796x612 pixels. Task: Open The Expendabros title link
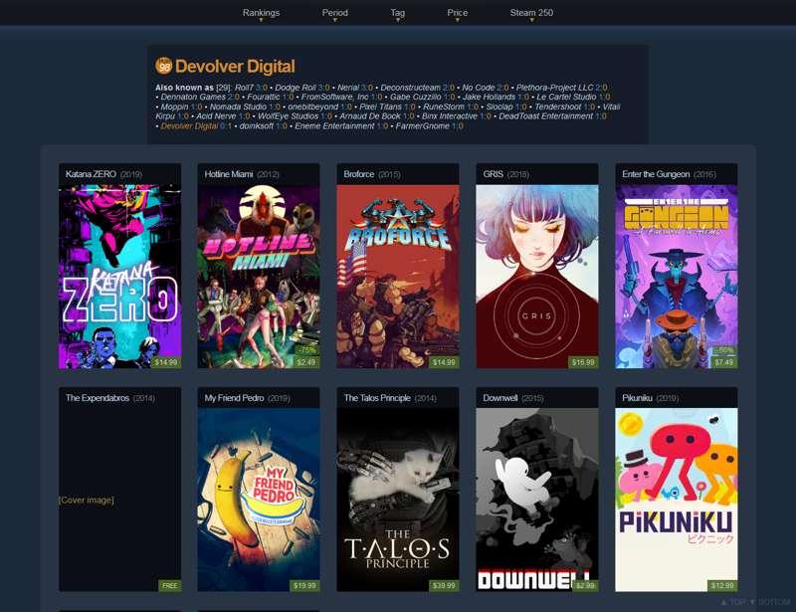(x=98, y=398)
